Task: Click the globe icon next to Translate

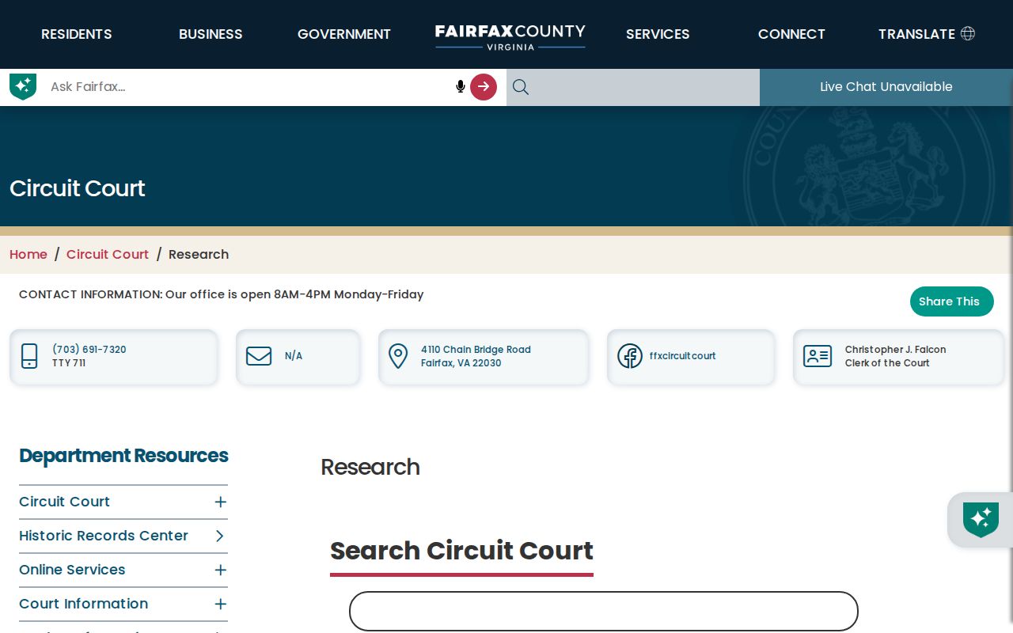Action: click(x=968, y=33)
